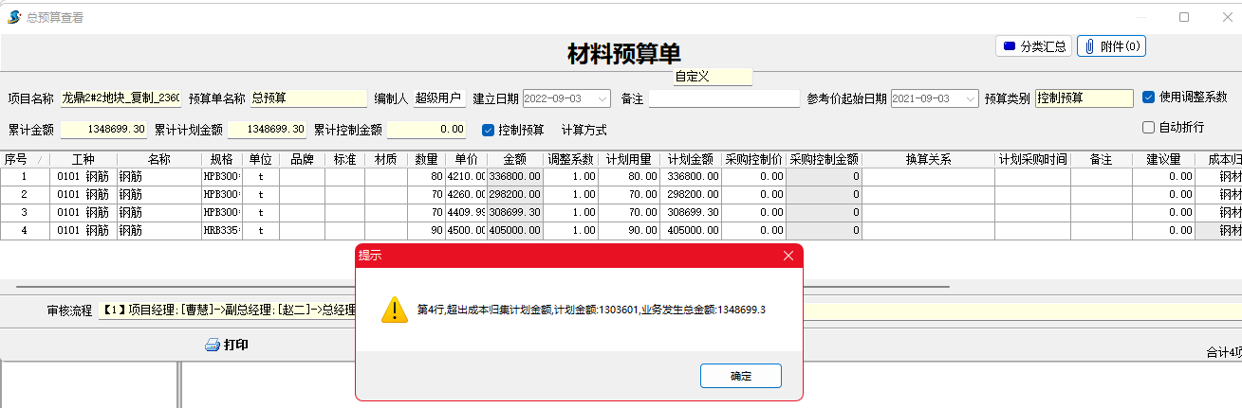Toggle the 控制预算 checkbox

click(x=489, y=130)
